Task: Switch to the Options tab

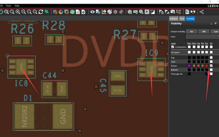Action: point(174,18)
